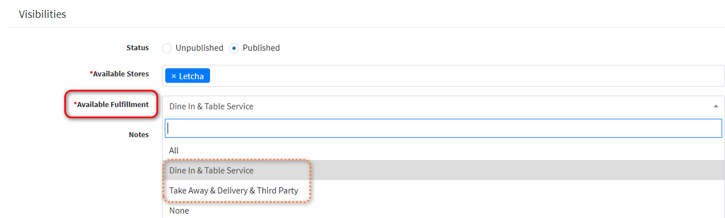Remove the Letcha store tag
This screenshot has height=218, width=725.
pyautogui.click(x=174, y=76)
